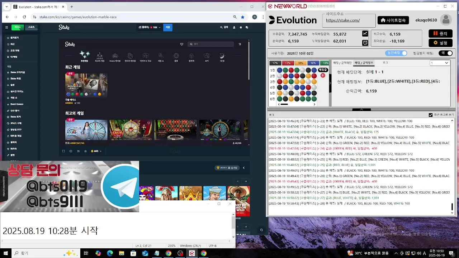The image size is (459, 258).
Task: Reload the Chrome page
Action: [24, 17]
